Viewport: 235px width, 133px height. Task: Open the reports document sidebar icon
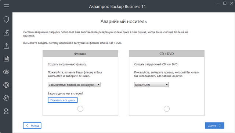coord(6,58)
